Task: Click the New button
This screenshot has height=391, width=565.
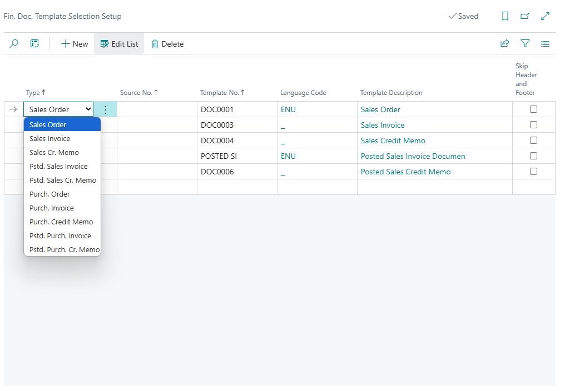Action: [75, 44]
